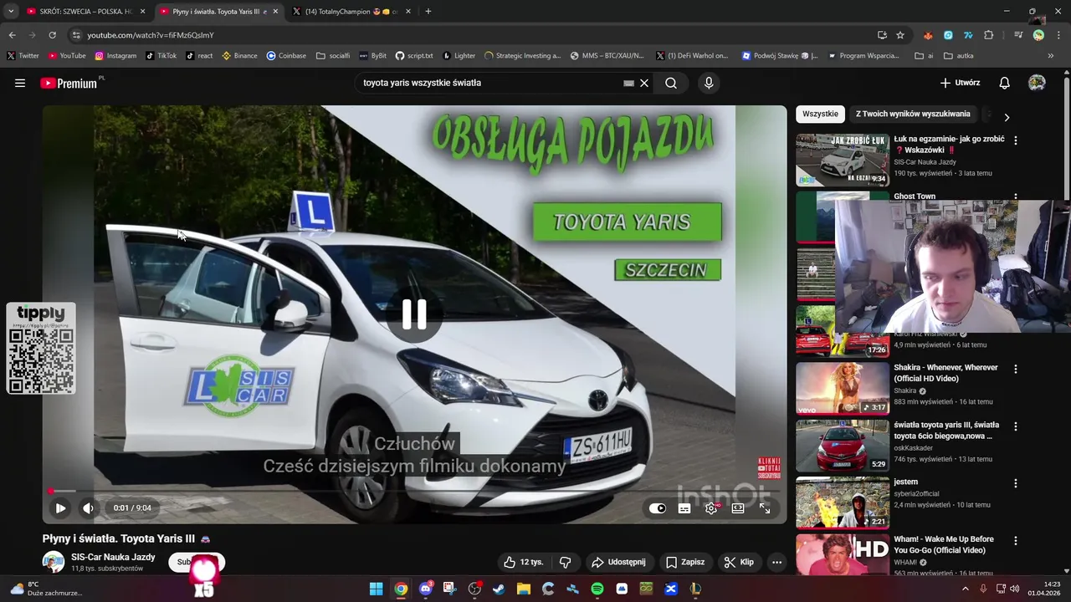Submit search with the magnifier icon

coord(671,83)
